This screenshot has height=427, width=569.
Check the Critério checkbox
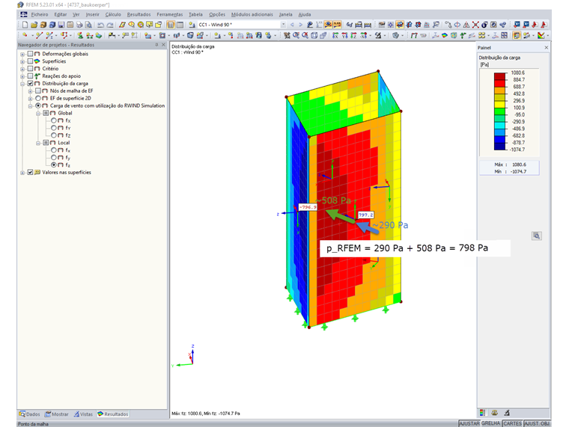(x=31, y=69)
